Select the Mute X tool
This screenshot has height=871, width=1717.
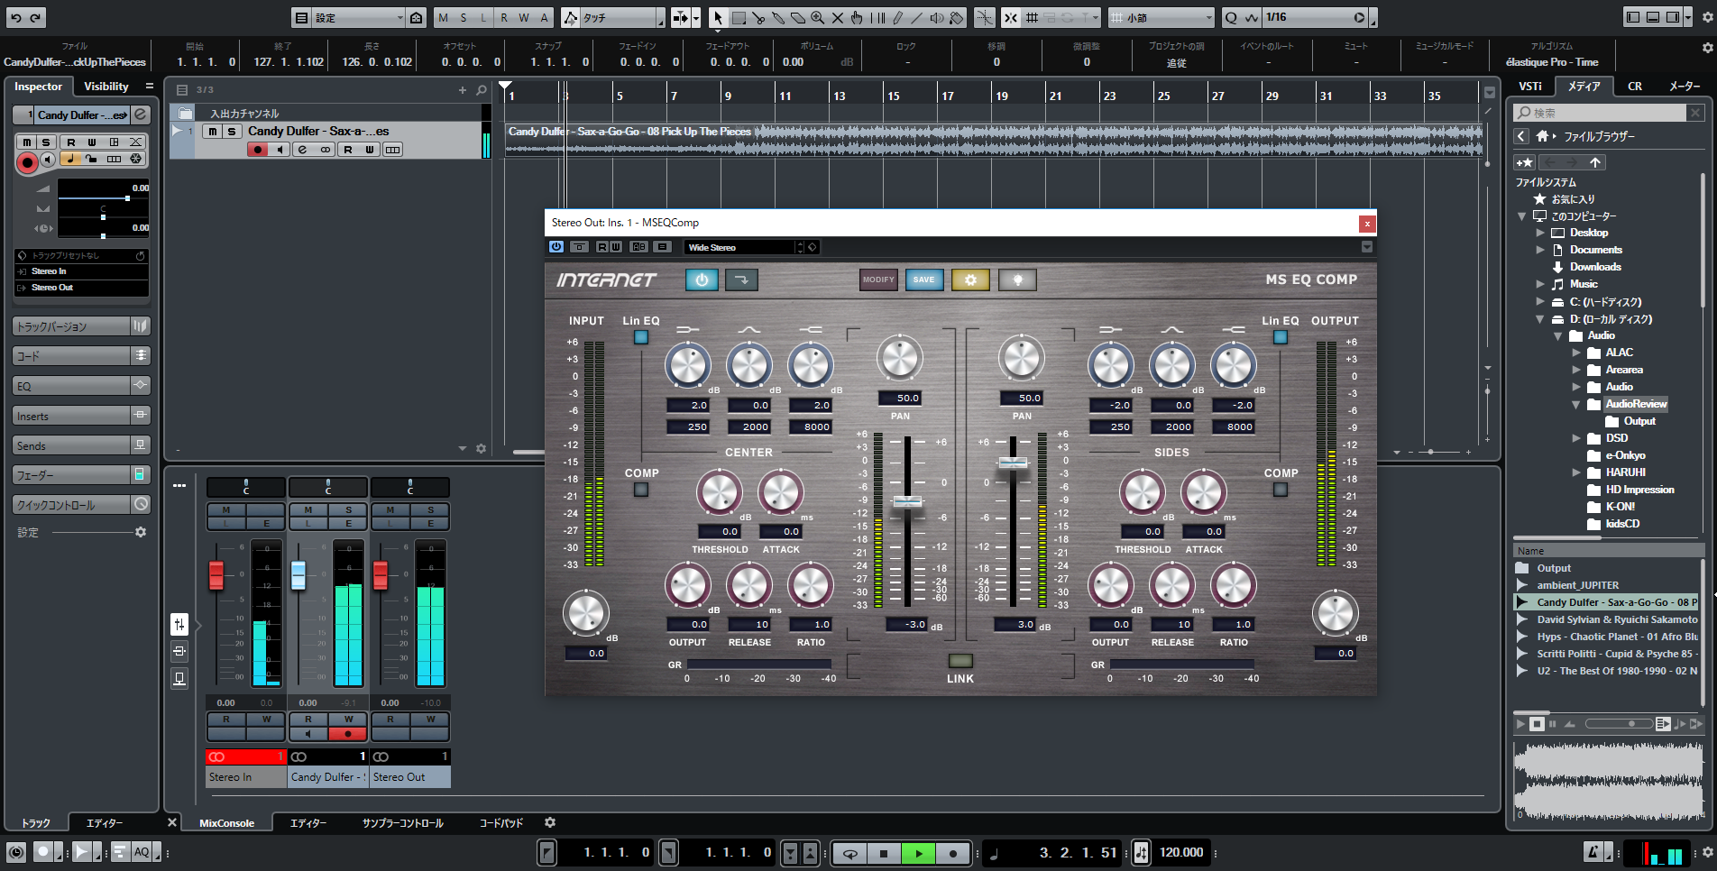coord(838,17)
